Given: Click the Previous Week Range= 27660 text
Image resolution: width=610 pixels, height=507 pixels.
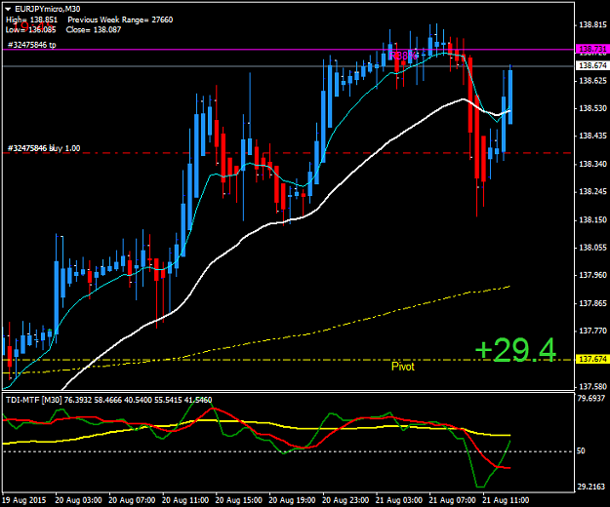Looking at the screenshot, I should 120,19.
